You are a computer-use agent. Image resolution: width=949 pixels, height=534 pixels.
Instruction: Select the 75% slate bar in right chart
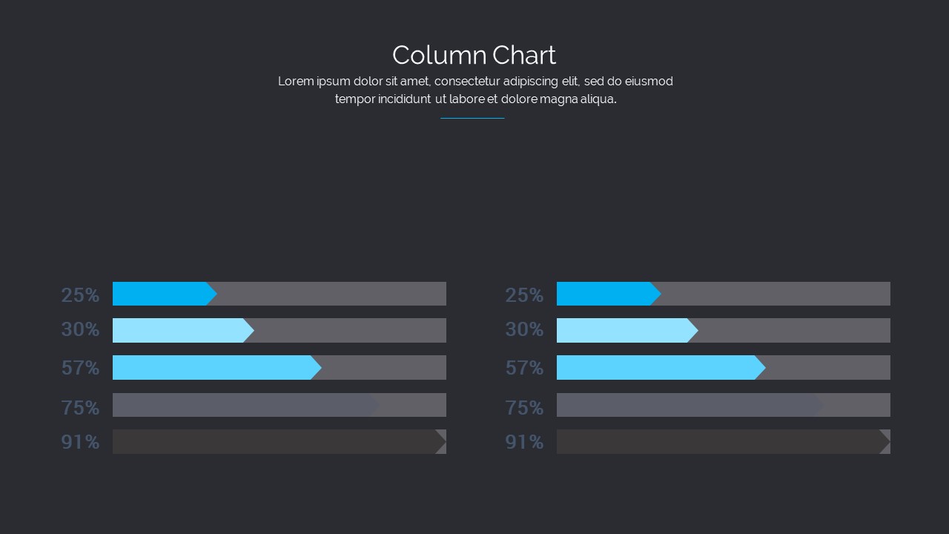point(687,405)
